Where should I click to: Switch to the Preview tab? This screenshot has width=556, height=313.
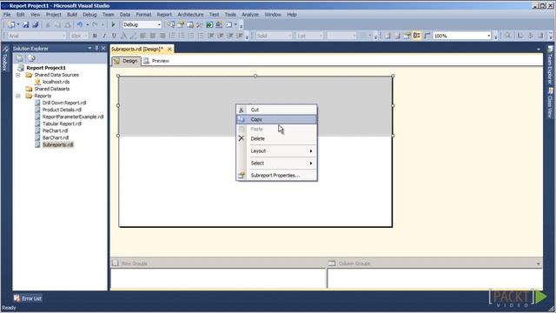click(156, 61)
